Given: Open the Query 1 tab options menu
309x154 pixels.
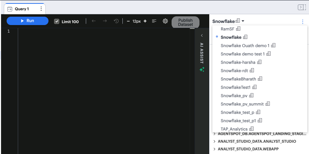Looking at the screenshot, I should pos(41,9).
